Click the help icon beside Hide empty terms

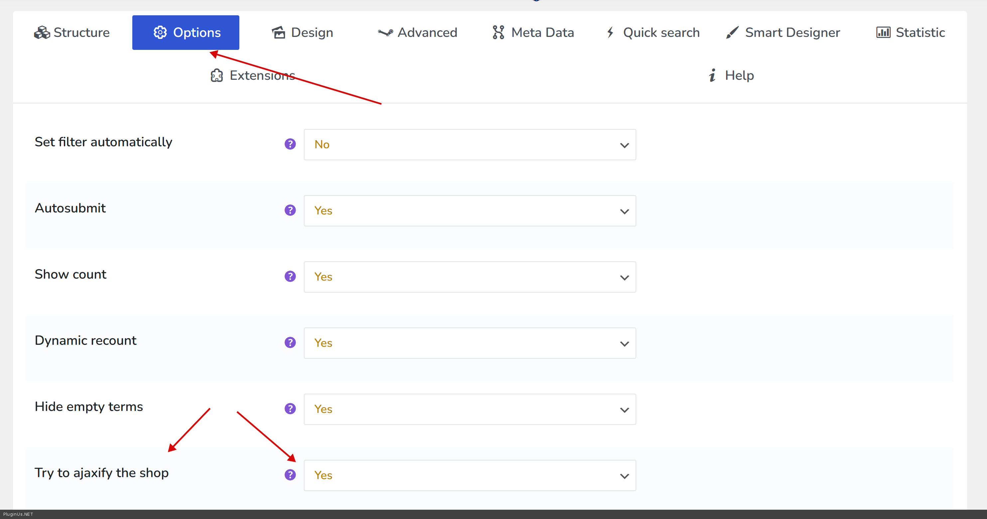290,409
